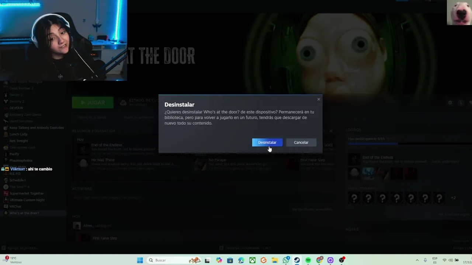Confirm with the blue Desinstalar button
This screenshot has width=472, height=265.
(267, 142)
